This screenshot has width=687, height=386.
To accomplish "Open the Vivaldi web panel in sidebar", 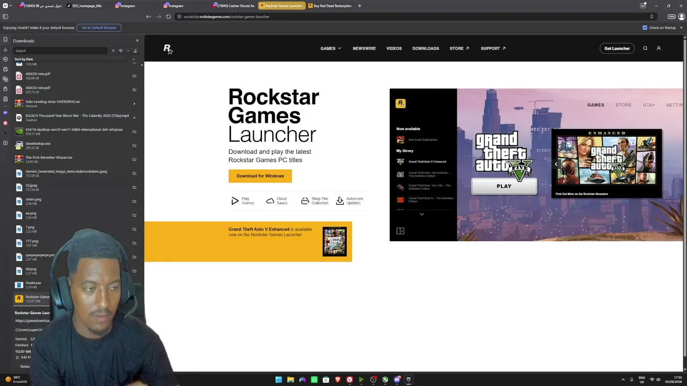I will [5, 123].
